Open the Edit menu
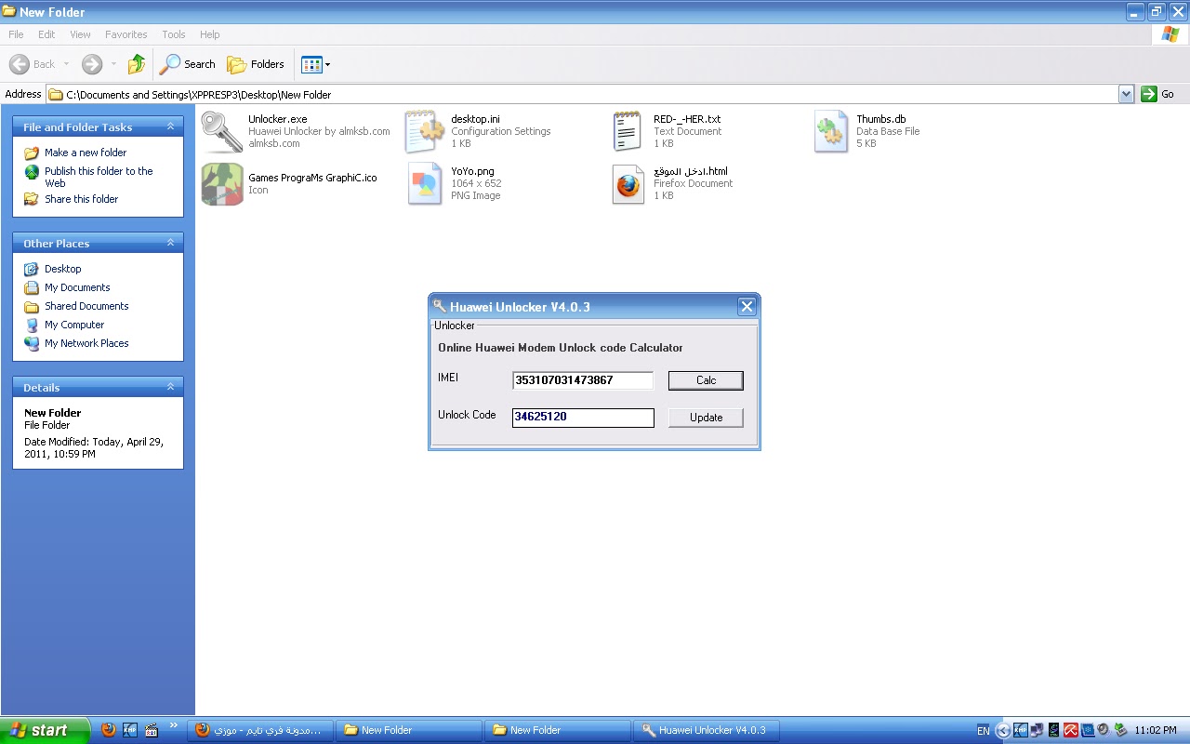The height and width of the screenshot is (744, 1190). [x=46, y=34]
